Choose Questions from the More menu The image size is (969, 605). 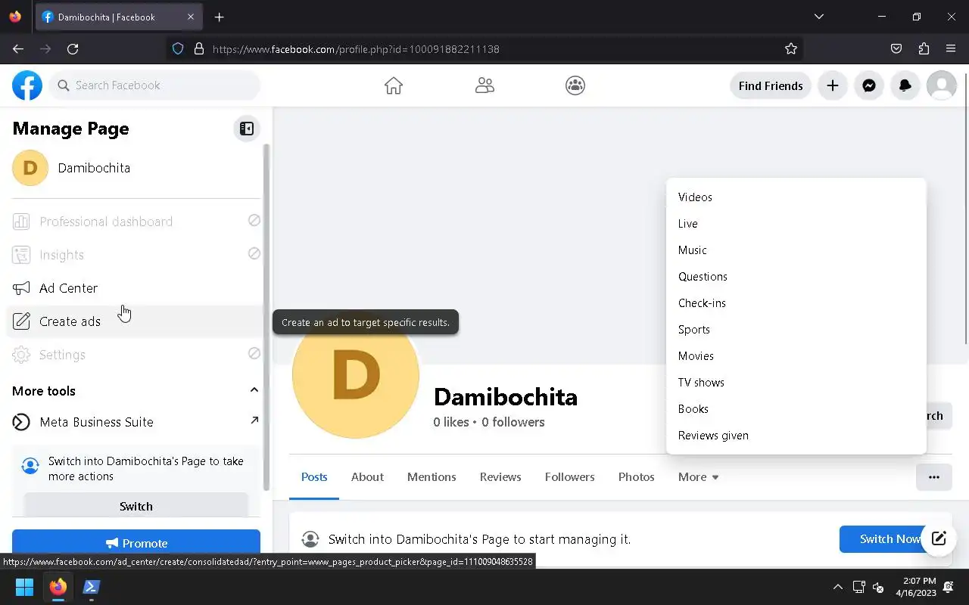pyautogui.click(x=796, y=277)
